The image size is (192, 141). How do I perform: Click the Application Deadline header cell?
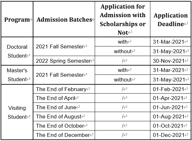(x=170, y=20)
